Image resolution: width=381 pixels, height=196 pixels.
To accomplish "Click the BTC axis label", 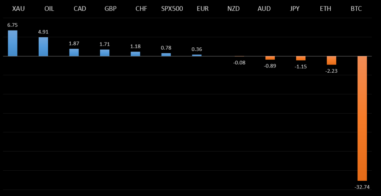I will tap(356, 9).
